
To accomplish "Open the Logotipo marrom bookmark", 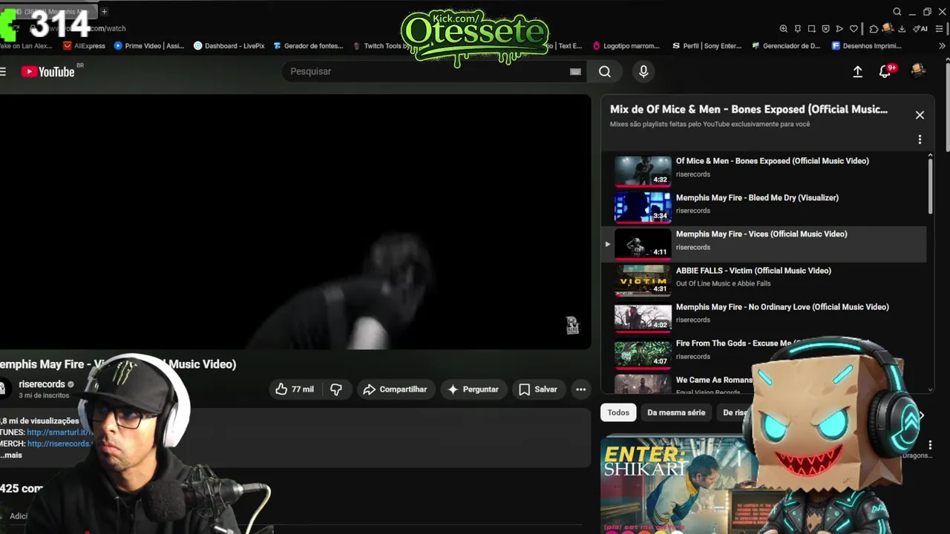I will coord(626,46).
